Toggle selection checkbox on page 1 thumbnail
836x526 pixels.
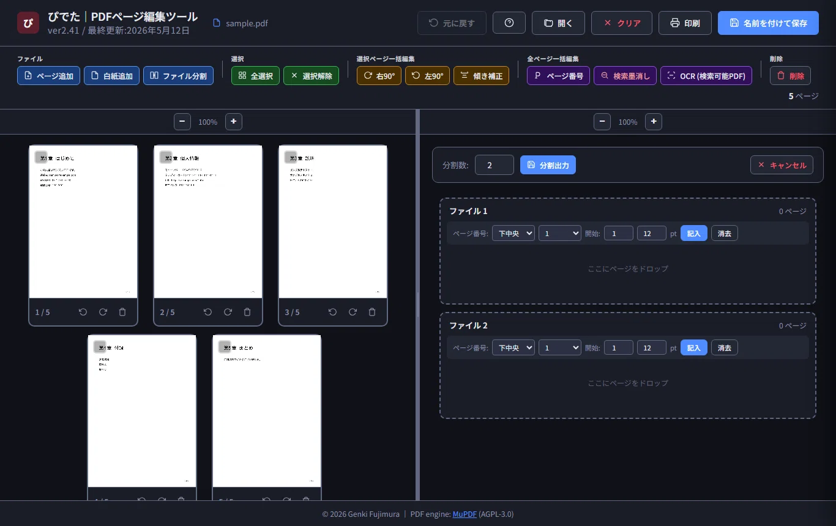pos(41,157)
